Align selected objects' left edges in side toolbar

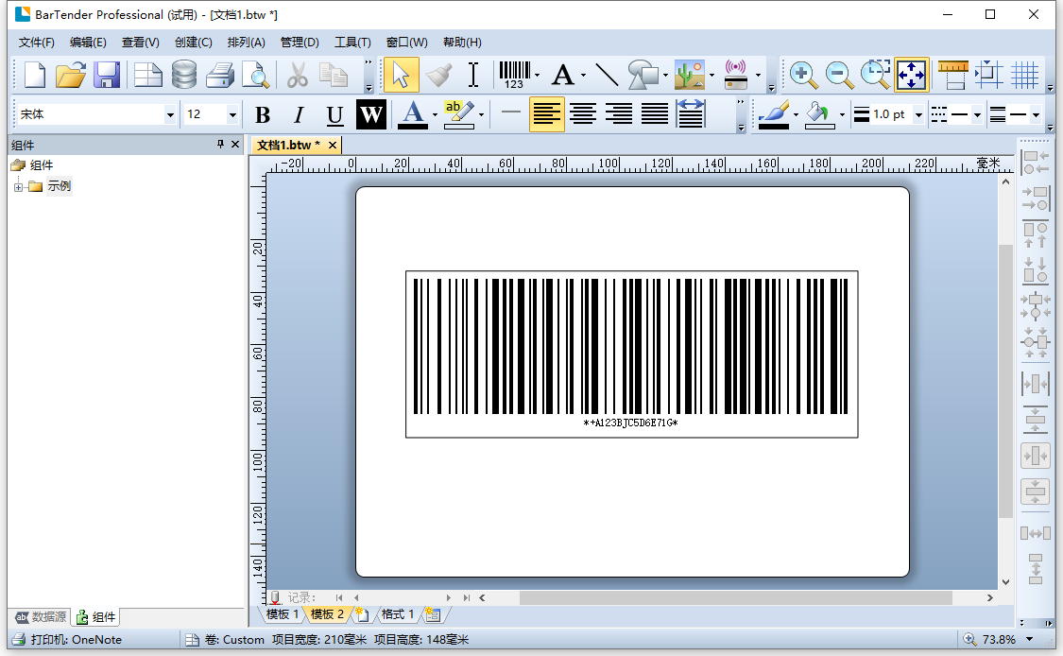click(1036, 163)
